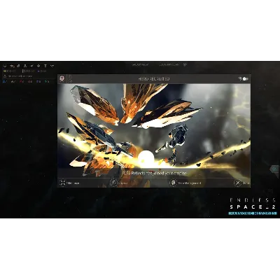The height and width of the screenshot is (280, 280).
Task: Open the ship-shaped military icon in top toolbar
Action: click(x=31, y=66)
